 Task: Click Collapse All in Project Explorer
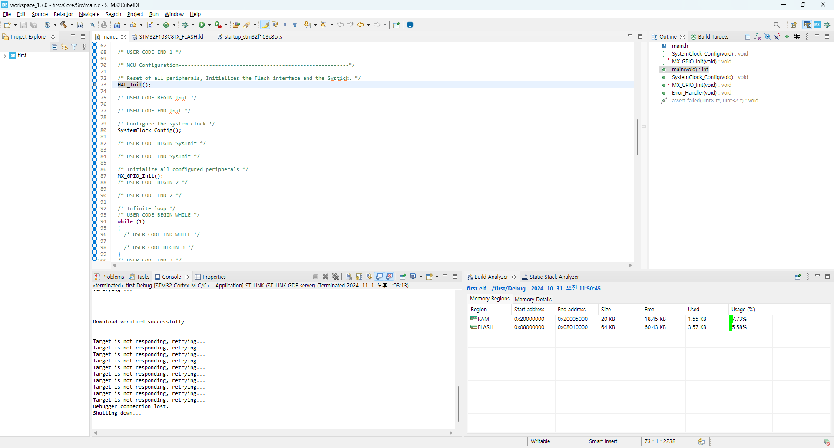coord(54,47)
